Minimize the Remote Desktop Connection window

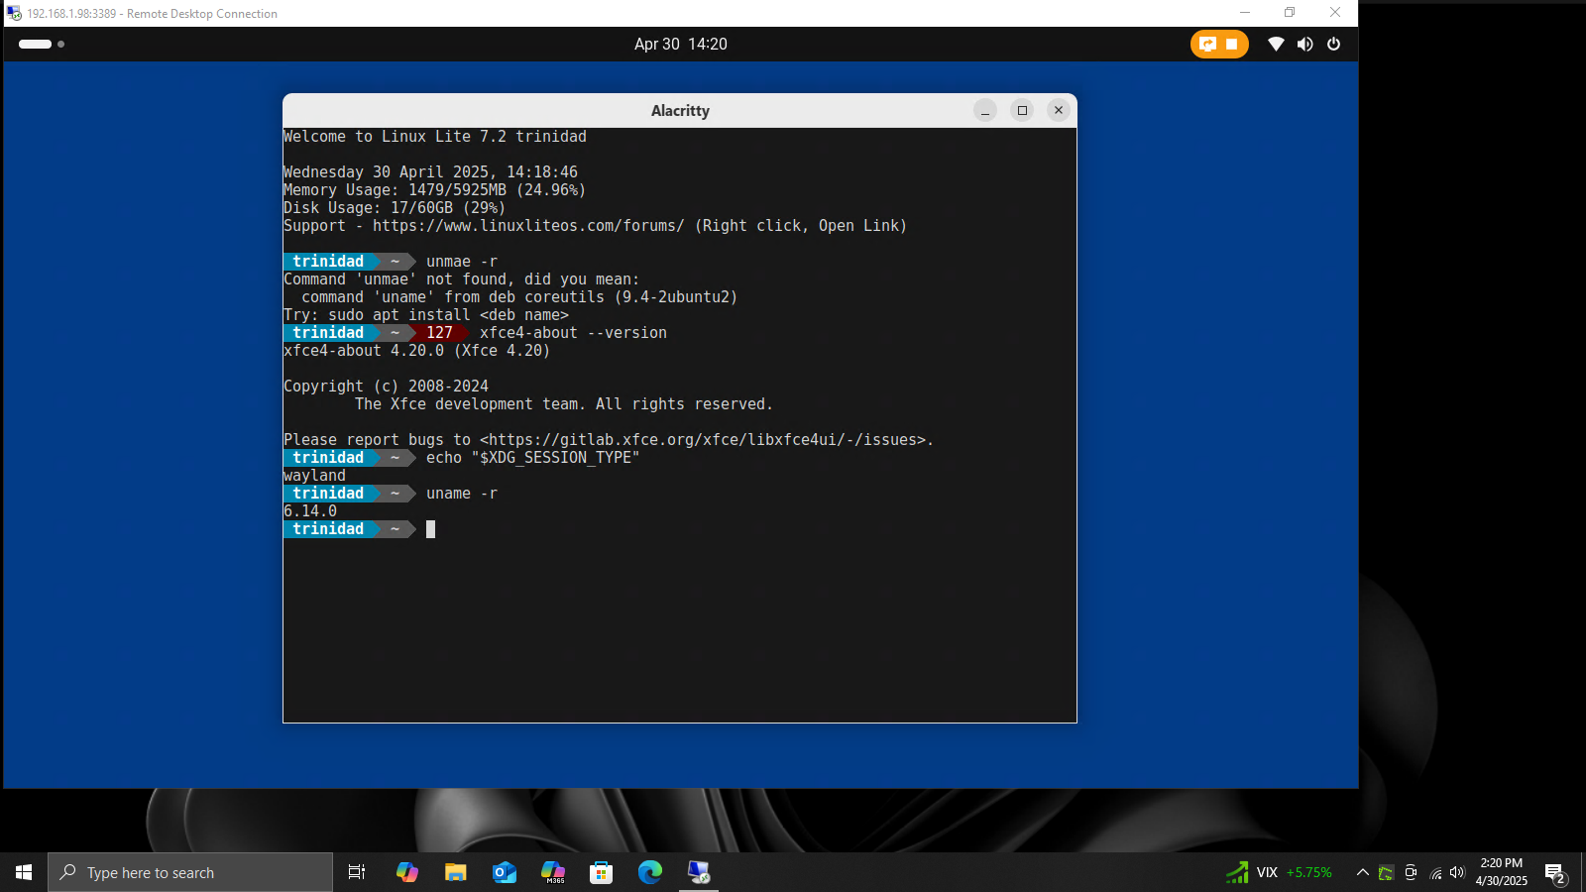click(1245, 13)
